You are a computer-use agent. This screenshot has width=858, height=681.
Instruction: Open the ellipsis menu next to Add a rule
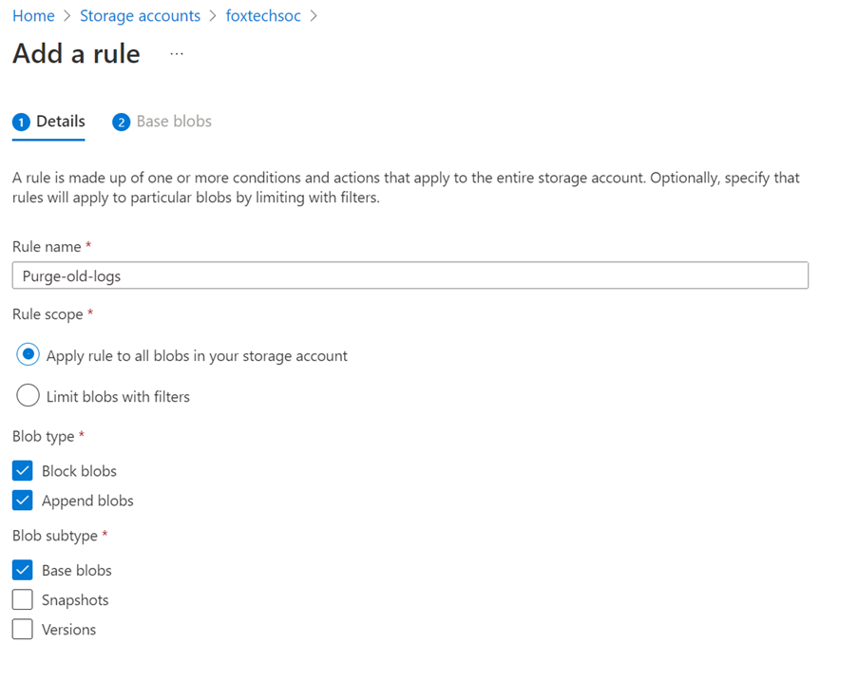(x=176, y=55)
